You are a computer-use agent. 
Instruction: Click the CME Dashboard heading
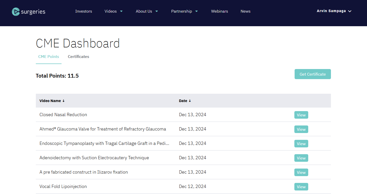click(x=78, y=43)
